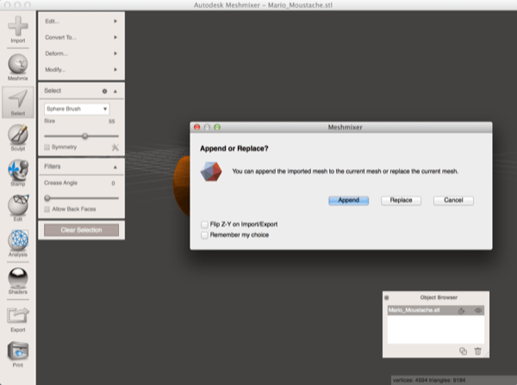Viewport: 517px width, 385px height.
Task: Check Remember my choice
Action: tap(203, 233)
